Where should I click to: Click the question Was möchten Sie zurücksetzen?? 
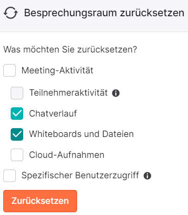[70, 50]
